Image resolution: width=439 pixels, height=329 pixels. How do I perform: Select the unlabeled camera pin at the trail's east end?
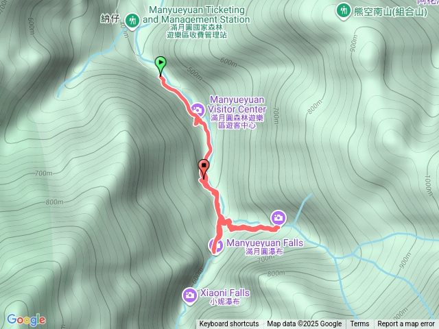coord(278,218)
